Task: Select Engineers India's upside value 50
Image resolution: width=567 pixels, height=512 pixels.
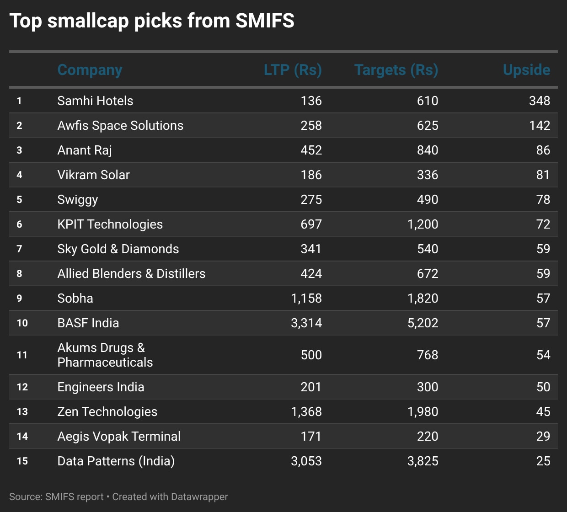Action: 543,387
